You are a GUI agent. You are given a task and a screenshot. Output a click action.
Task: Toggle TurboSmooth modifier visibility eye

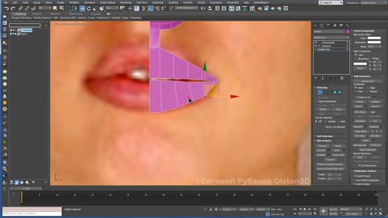316,43
